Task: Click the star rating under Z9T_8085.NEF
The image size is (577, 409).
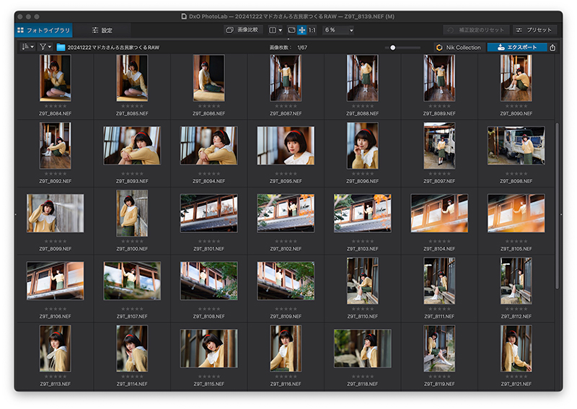Action: coord(132,106)
